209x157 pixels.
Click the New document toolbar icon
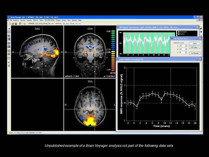pyautogui.click(x=10, y=24)
